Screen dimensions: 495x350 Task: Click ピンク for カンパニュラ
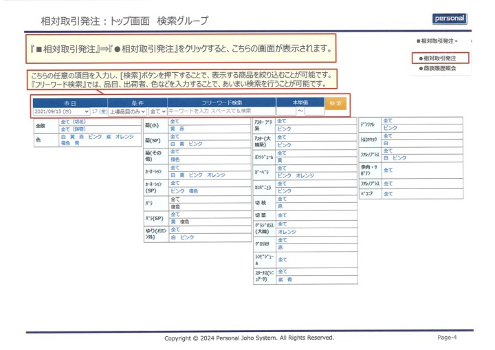285,191
